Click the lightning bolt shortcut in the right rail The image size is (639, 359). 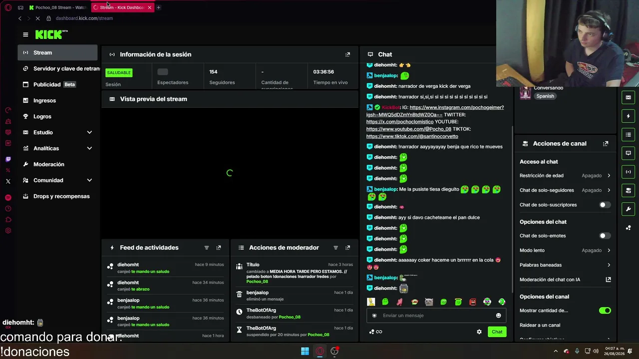point(629,116)
